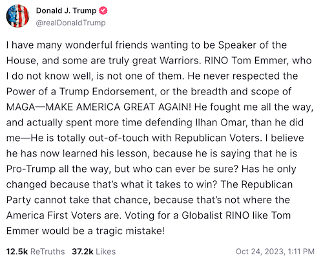This screenshot has height=260, width=323.
Task: Click the @realDonaldTrump handle
Action: [x=70, y=23]
